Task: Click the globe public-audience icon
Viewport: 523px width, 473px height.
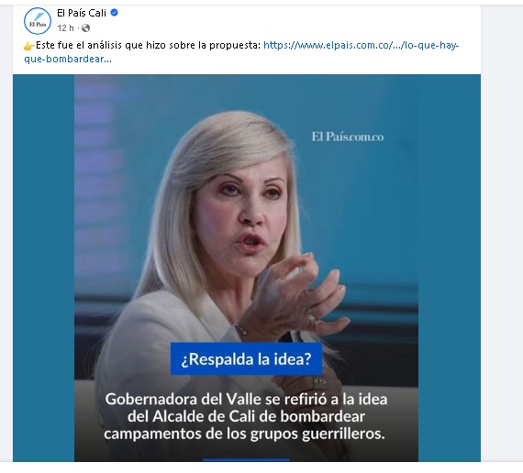Action: tap(85, 28)
